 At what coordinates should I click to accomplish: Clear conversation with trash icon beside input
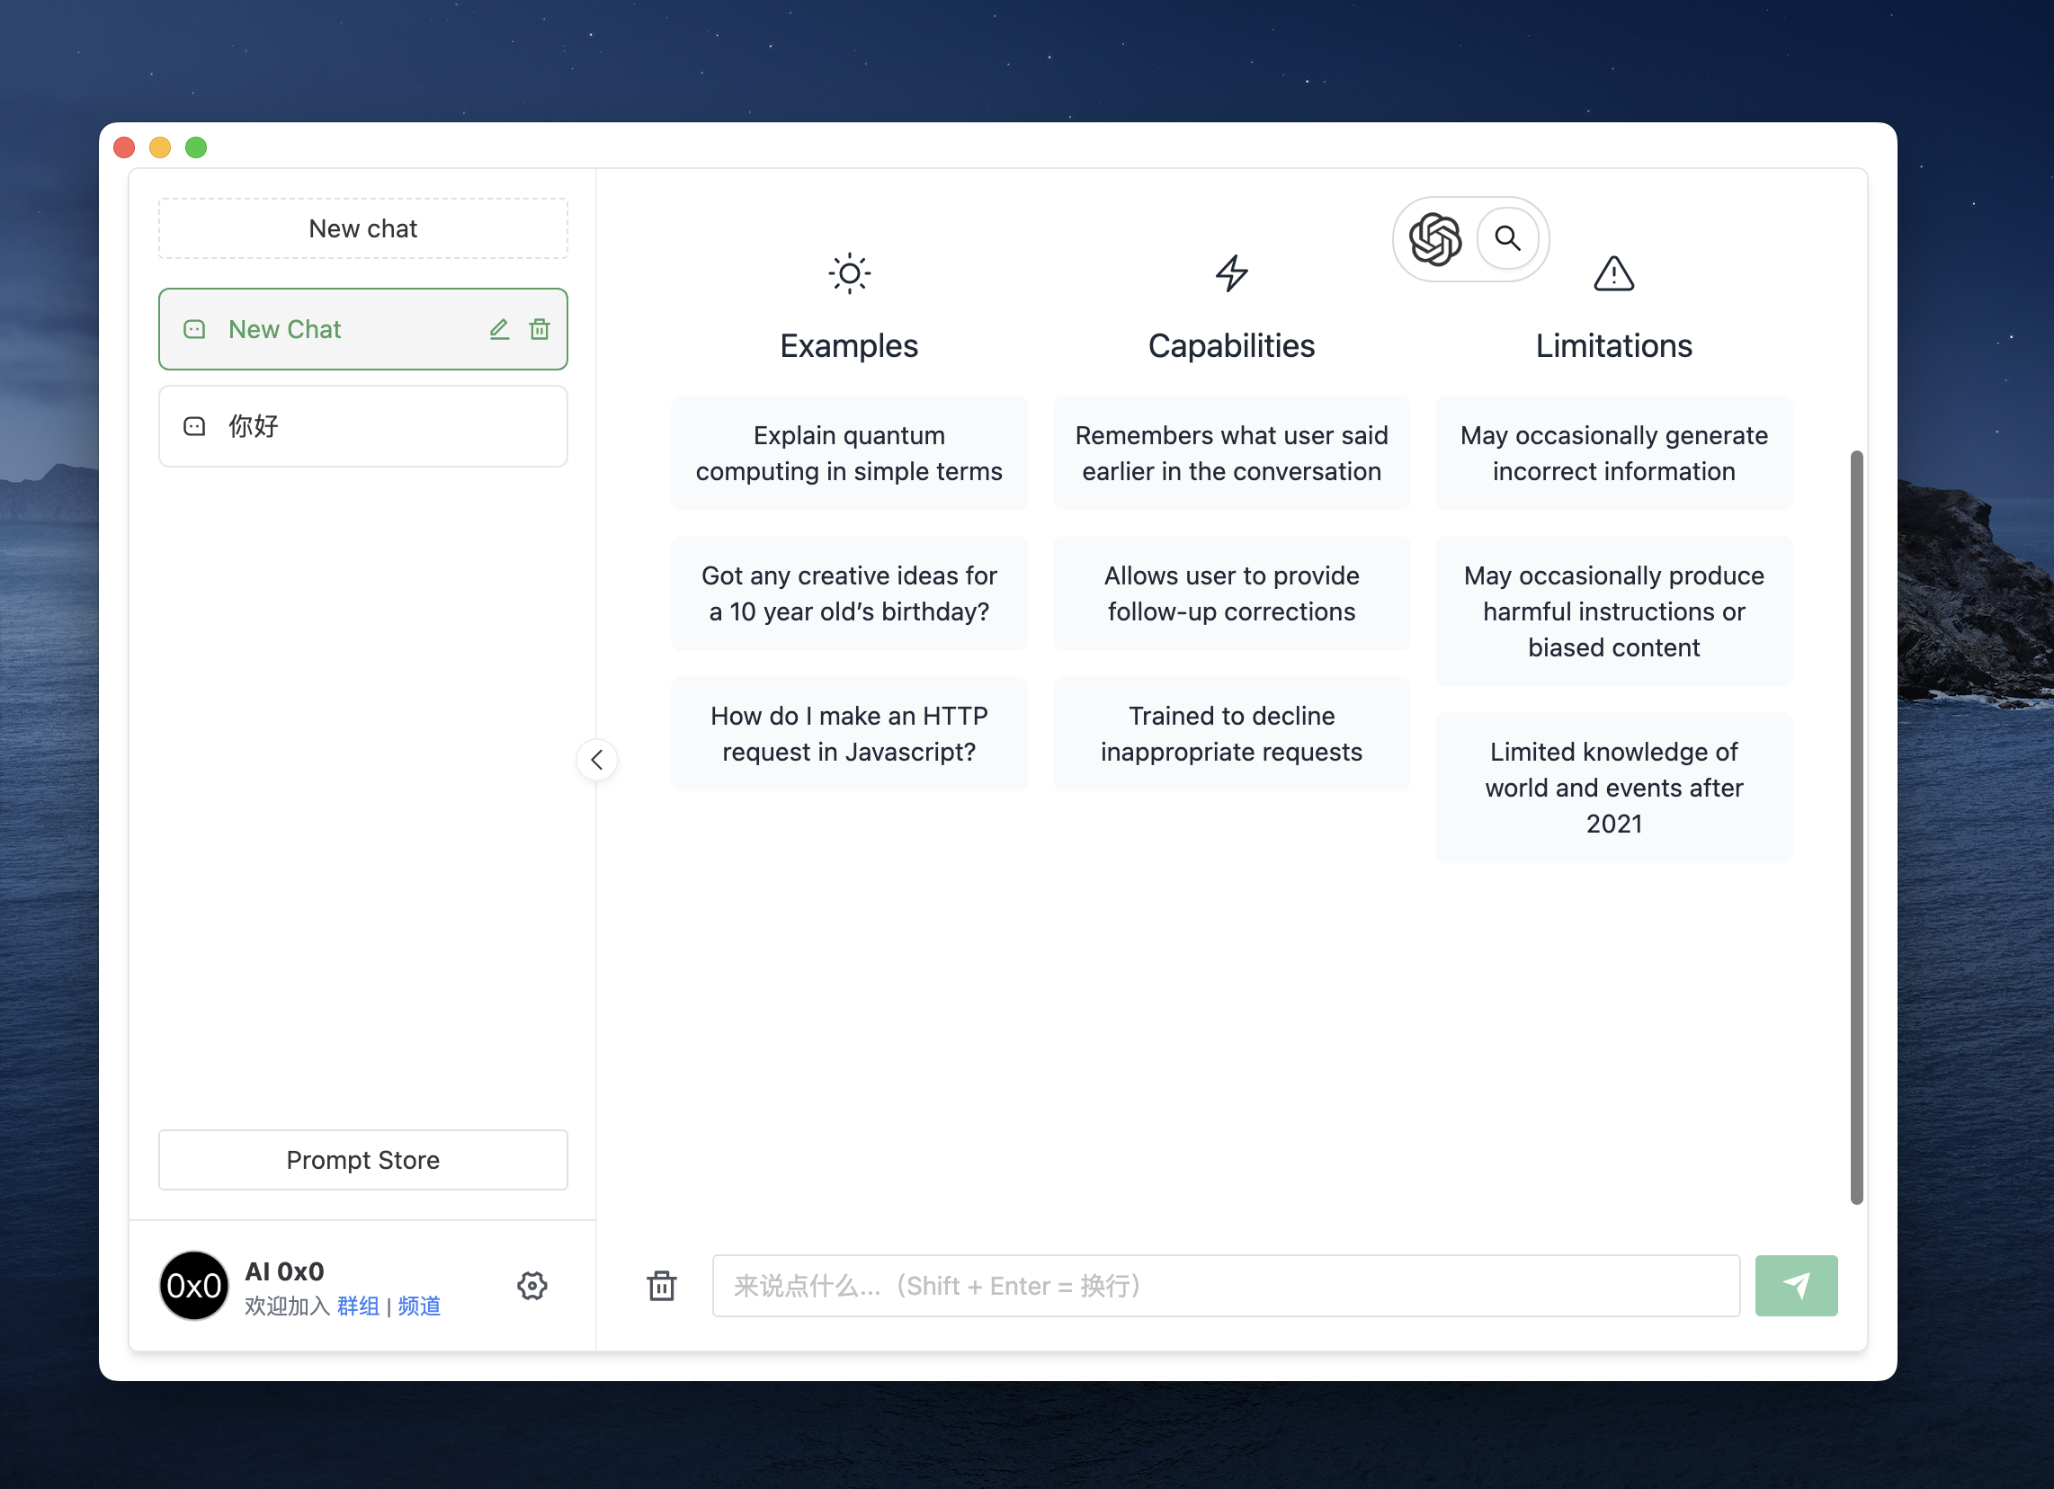(662, 1285)
